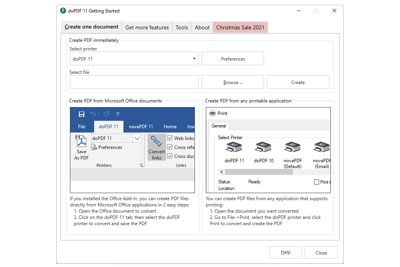This screenshot has height=267, width=400.
Task: Click the File ribbon tab in preview
Action: 82,127
